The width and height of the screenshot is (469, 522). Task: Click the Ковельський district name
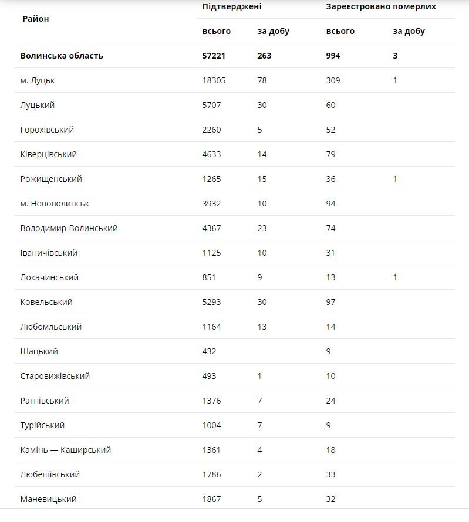point(46,302)
